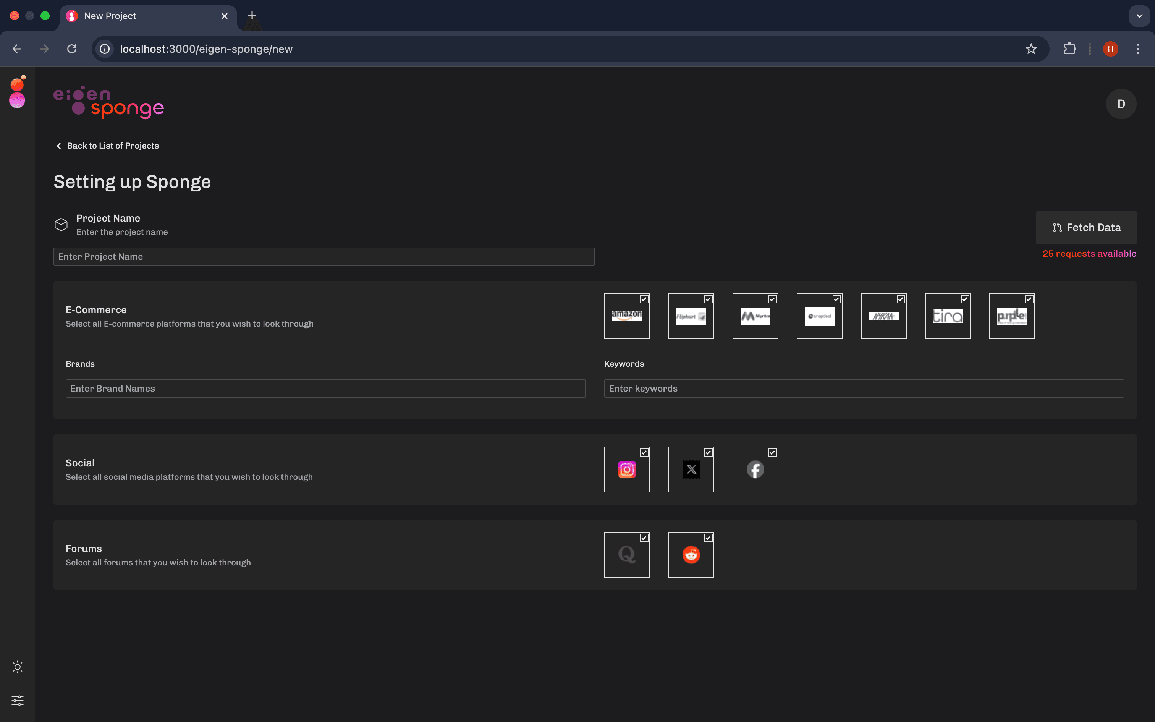
Task: Click the Forums section title
Action: tap(84, 549)
